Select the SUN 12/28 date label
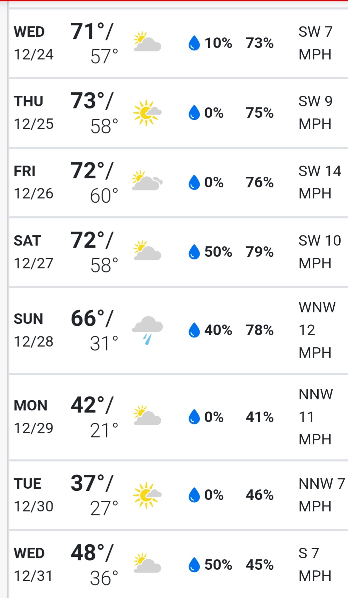This screenshot has height=598, width=348. tap(34, 330)
